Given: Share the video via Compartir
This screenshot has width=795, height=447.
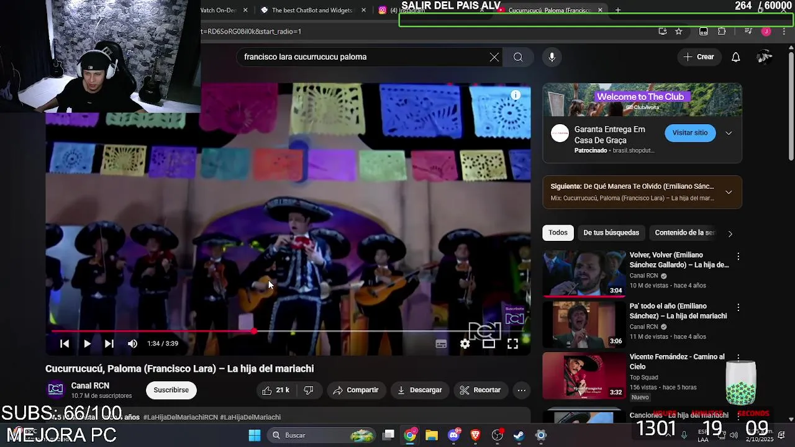Looking at the screenshot, I should (x=356, y=390).
